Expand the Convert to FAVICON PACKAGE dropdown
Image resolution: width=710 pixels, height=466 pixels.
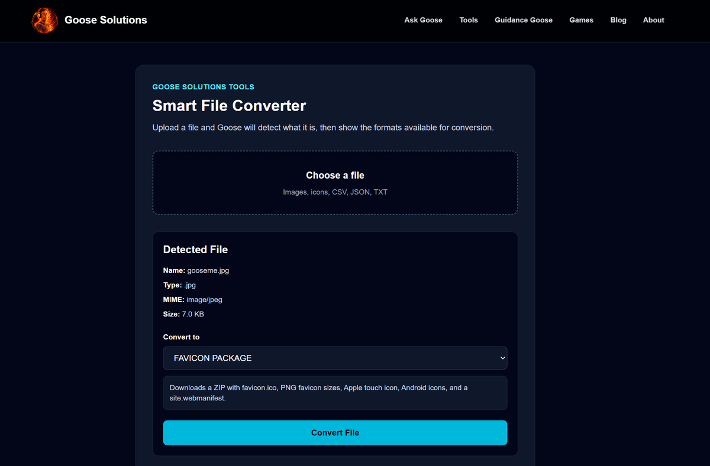tap(335, 358)
